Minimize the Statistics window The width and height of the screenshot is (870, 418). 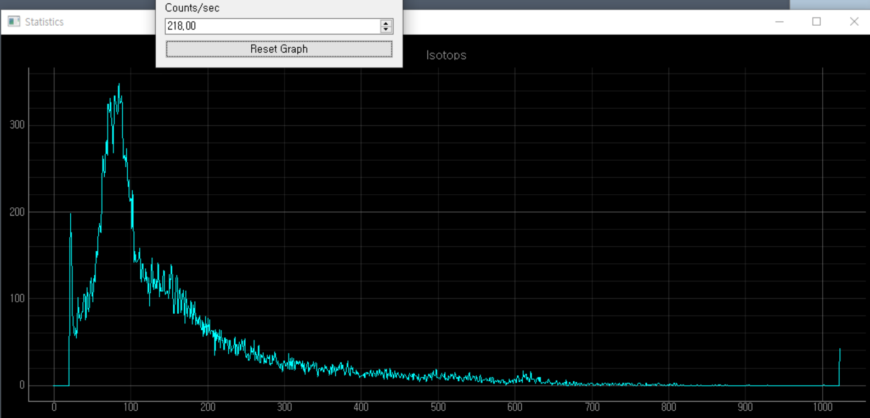[779, 22]
